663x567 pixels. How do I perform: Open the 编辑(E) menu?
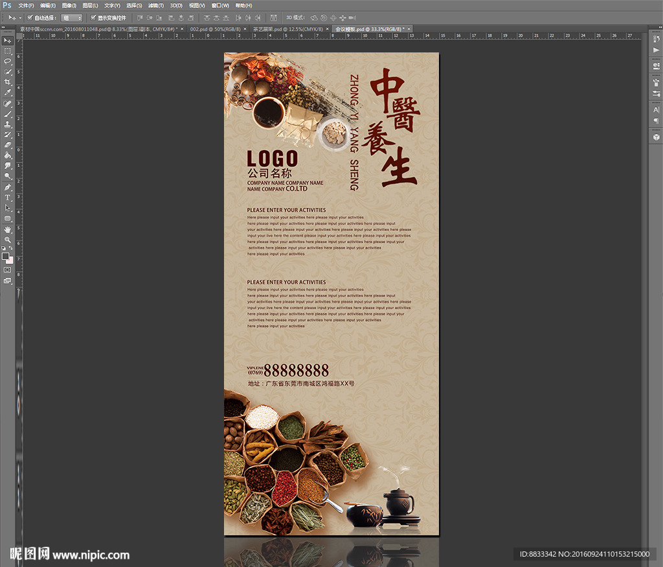point(48,5)
